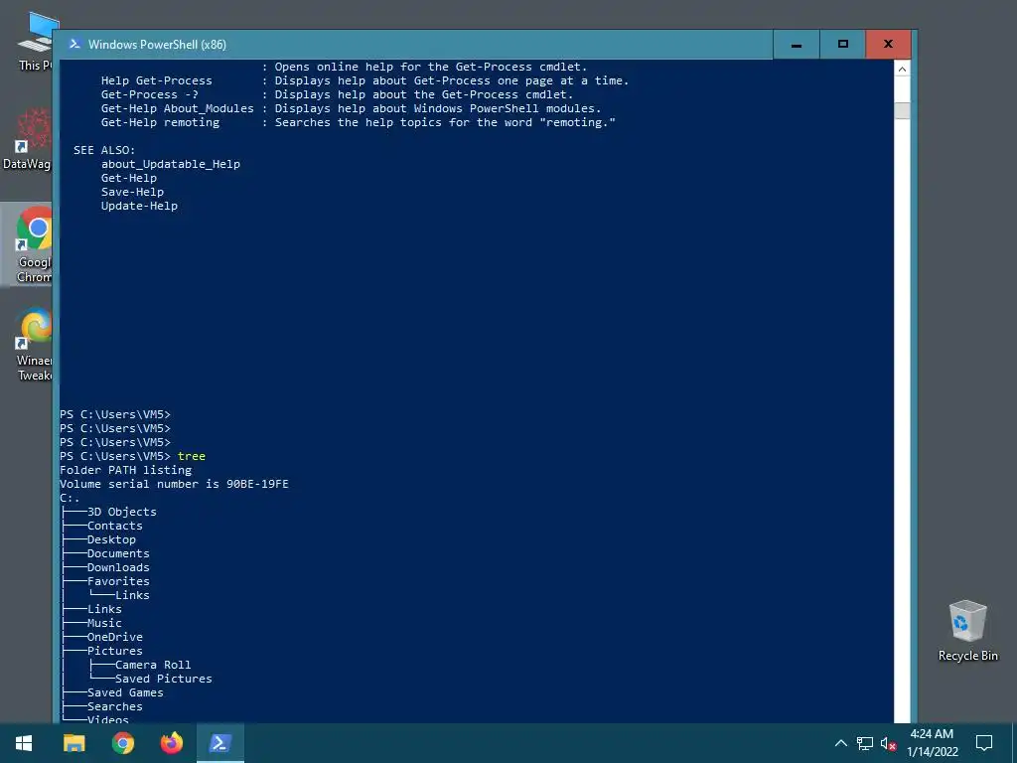The width and height of the screenshot is (1017, 763).
Task: Click 'about_Updatable_Help' under SEE ALSO
Action: (171, 164)
